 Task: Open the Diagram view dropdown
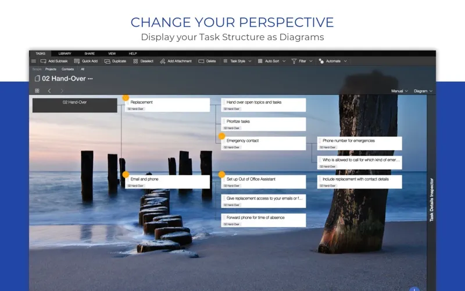pyautogui.click(x=423, y=91)
